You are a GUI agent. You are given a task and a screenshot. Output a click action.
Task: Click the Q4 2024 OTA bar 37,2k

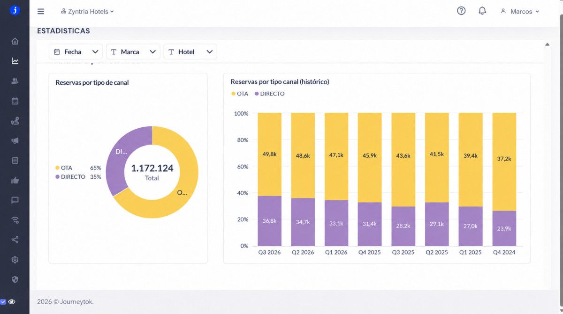pyautogui.click(x=504, y=161)
